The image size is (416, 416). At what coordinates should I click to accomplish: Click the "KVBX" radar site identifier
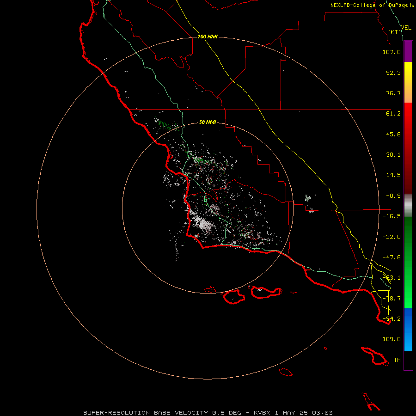point(262,413)
